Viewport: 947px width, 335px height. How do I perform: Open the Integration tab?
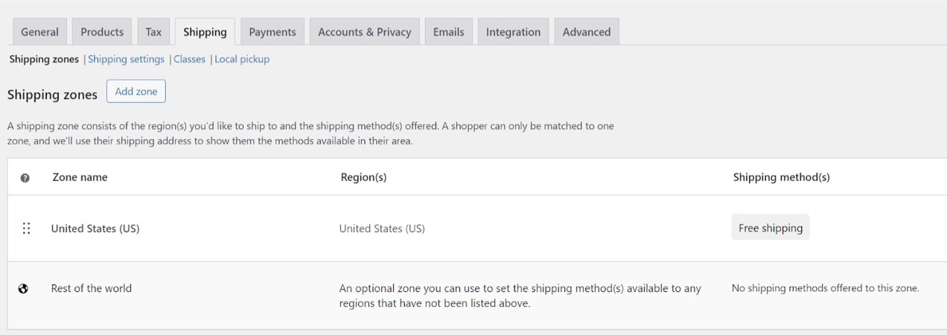(513, 32)
